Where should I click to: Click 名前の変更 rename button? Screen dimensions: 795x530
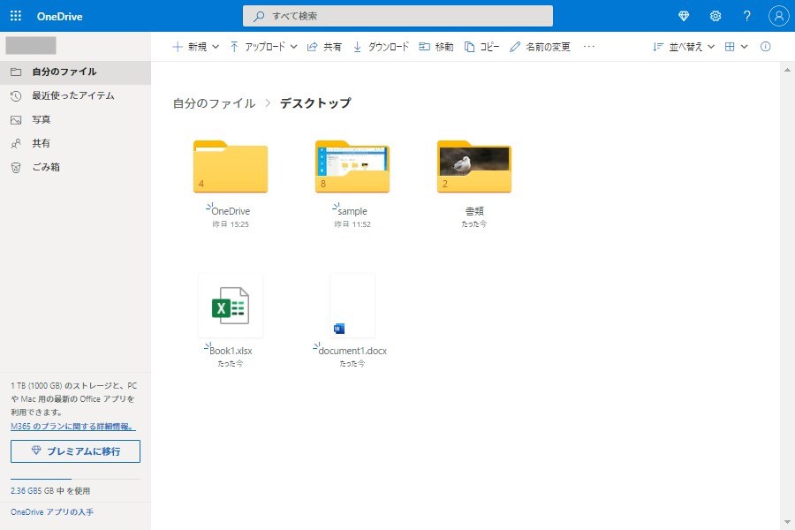tap(540, 47)
